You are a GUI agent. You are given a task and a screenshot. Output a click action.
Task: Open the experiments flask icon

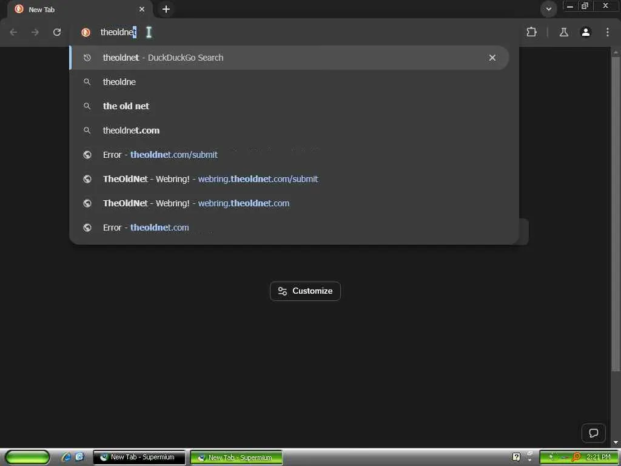(563, 32)
